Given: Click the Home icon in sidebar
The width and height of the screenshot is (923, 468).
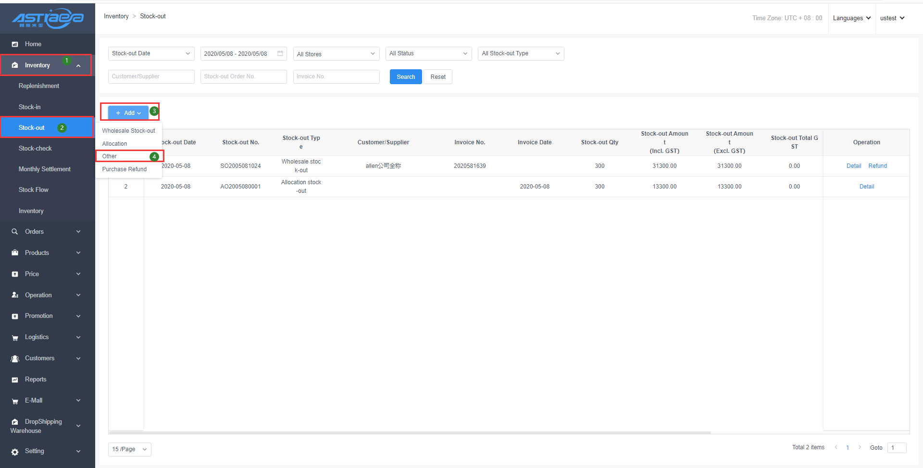Looking at the screenshot, I should pyautogui.click(x=15, y=44).
